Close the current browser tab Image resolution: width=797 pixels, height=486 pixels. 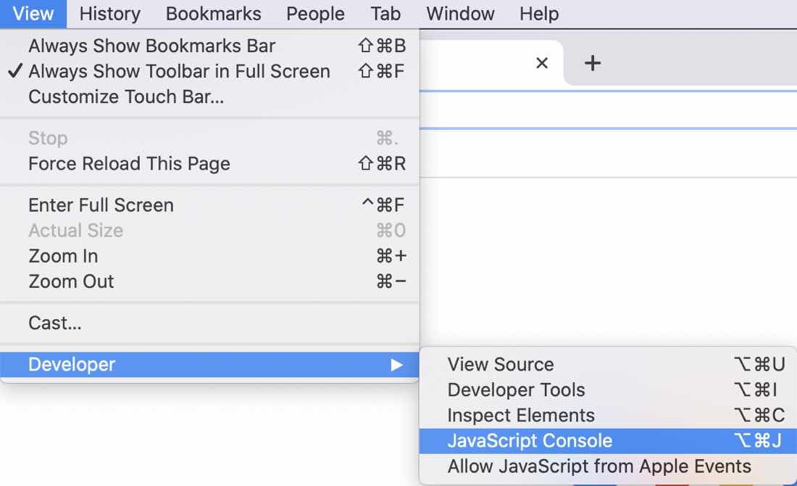coord(542,63)
